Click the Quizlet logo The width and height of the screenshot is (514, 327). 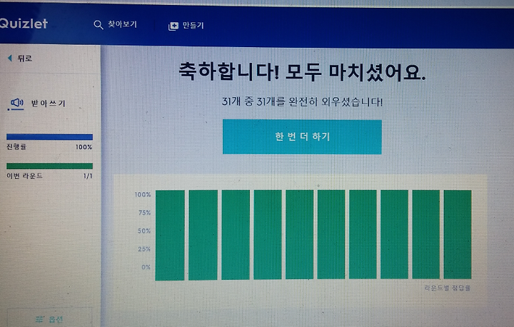24,24
